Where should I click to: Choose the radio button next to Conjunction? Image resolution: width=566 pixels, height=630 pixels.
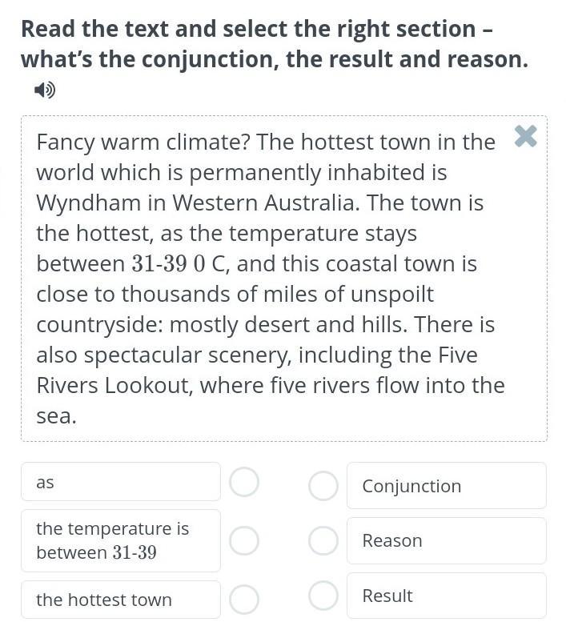[323, 485]
